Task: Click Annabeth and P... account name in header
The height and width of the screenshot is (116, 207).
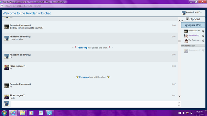Action: pos(194,12)
